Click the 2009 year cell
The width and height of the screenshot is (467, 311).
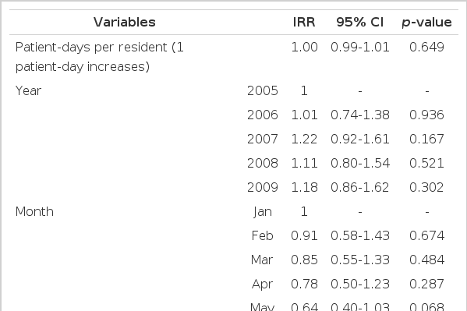[263, 187]
